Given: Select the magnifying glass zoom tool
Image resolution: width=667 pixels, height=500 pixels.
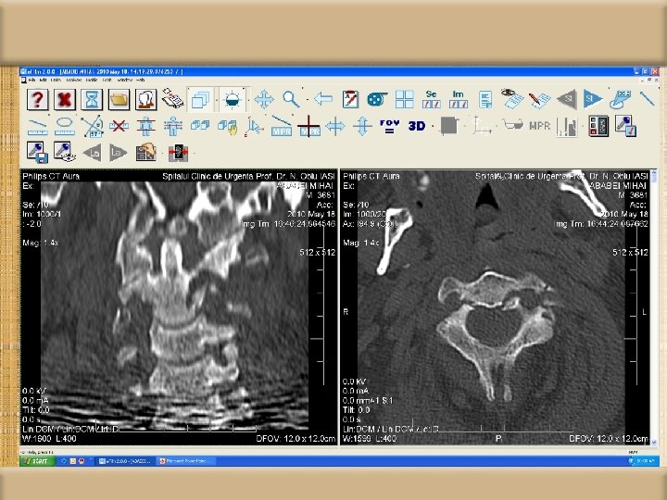Looking at the screenshot, I should (x=292, y=99).
